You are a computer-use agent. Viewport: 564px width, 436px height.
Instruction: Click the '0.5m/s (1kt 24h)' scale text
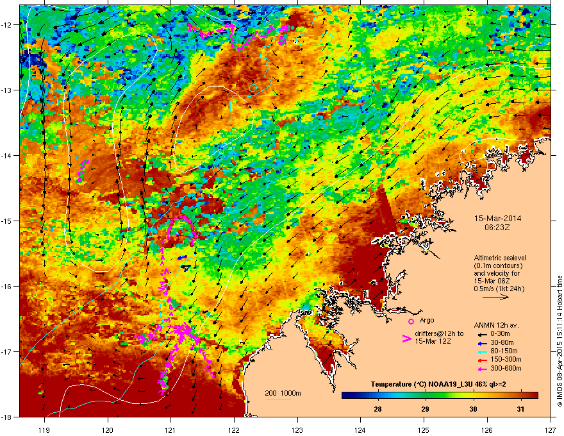(499, 289)
